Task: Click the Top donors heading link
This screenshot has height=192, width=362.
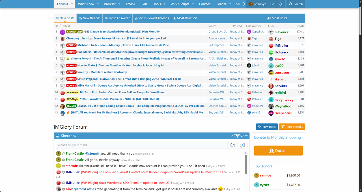Action: coord(263,166)
